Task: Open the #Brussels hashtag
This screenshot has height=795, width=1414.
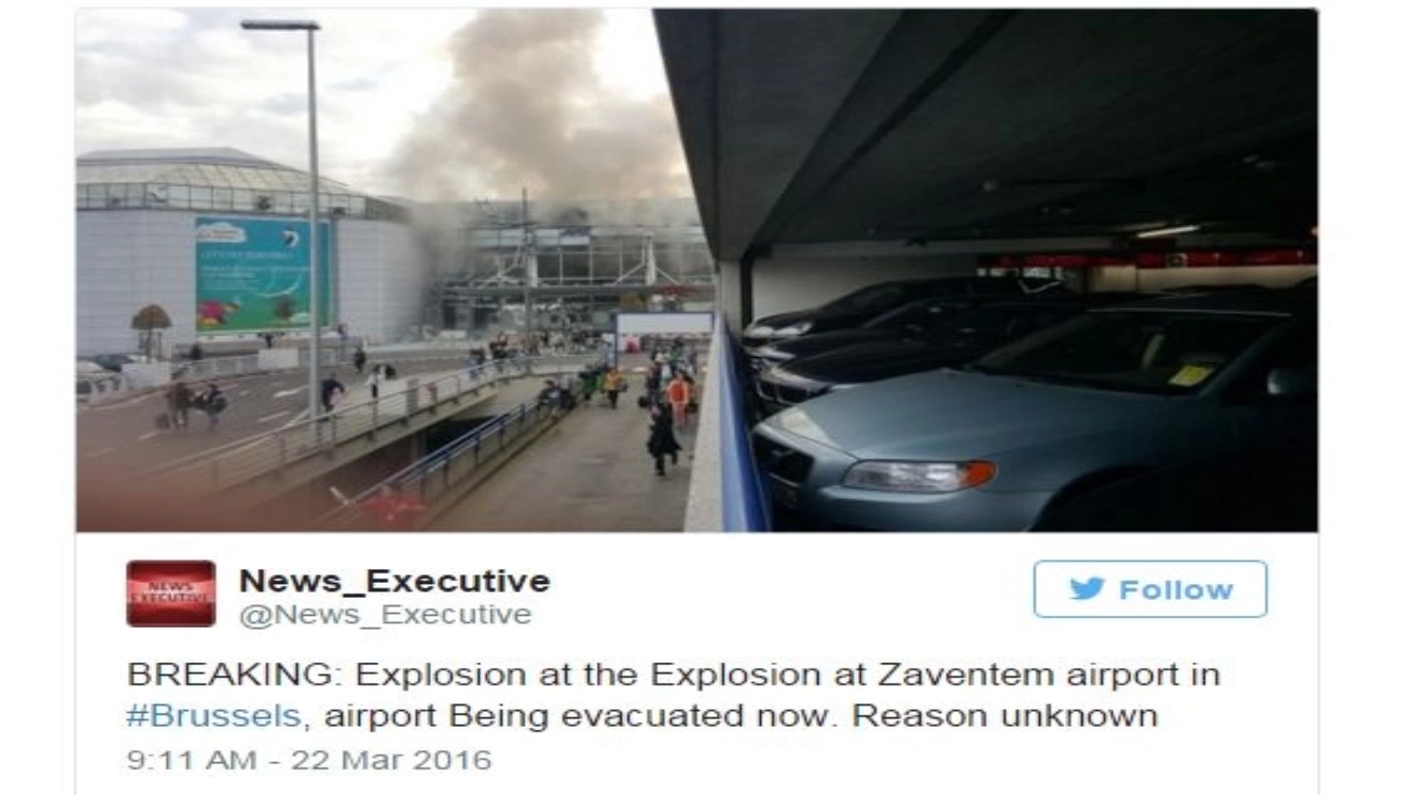Action: (x=214, y=715)
